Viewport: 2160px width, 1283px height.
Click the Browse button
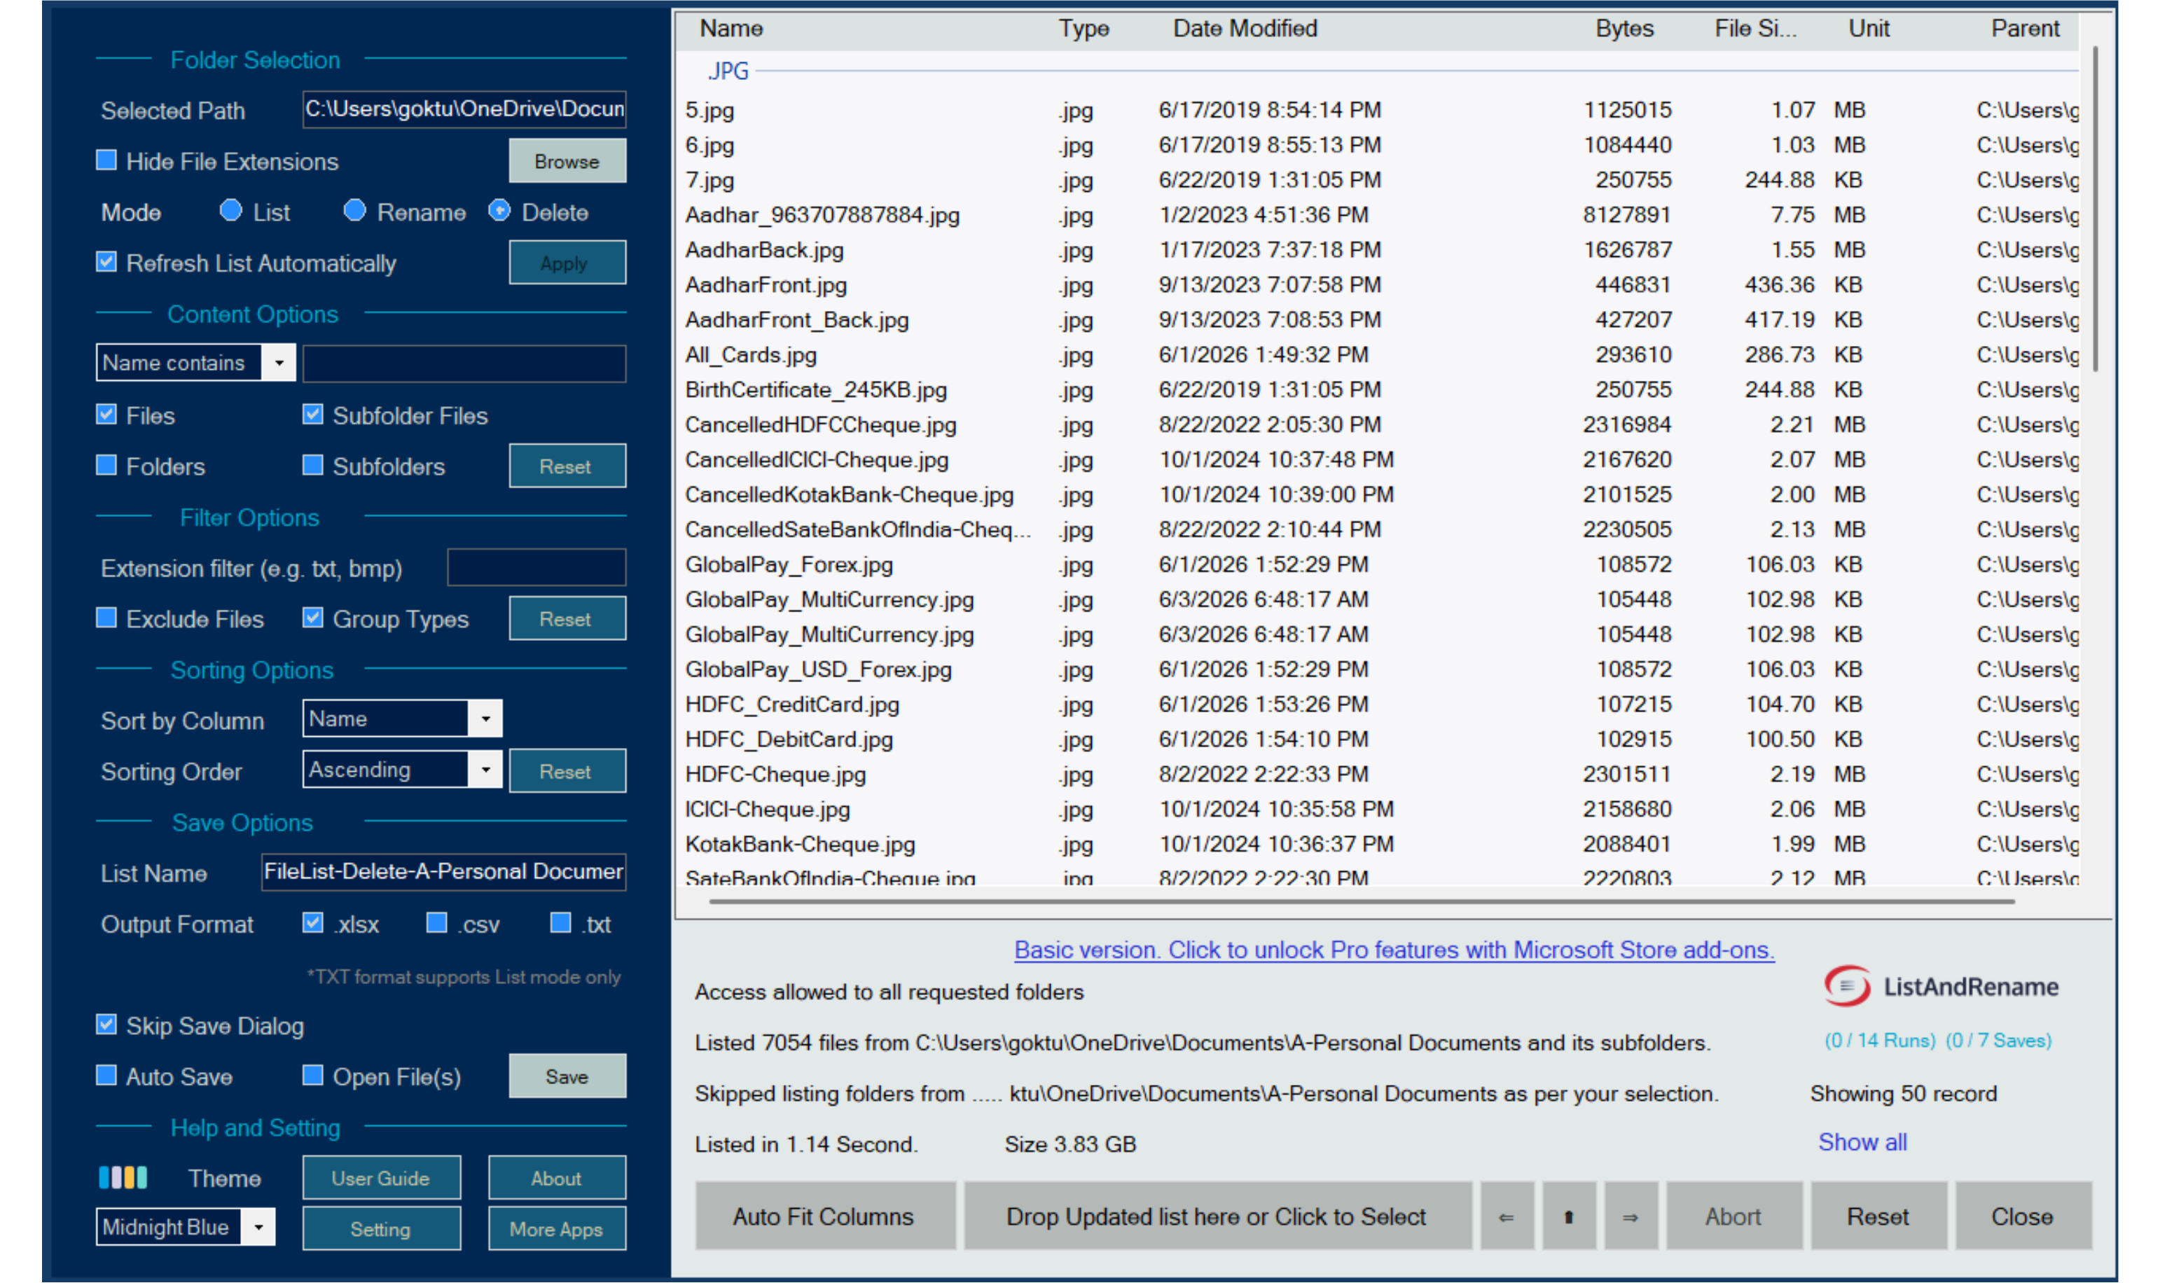567,161
